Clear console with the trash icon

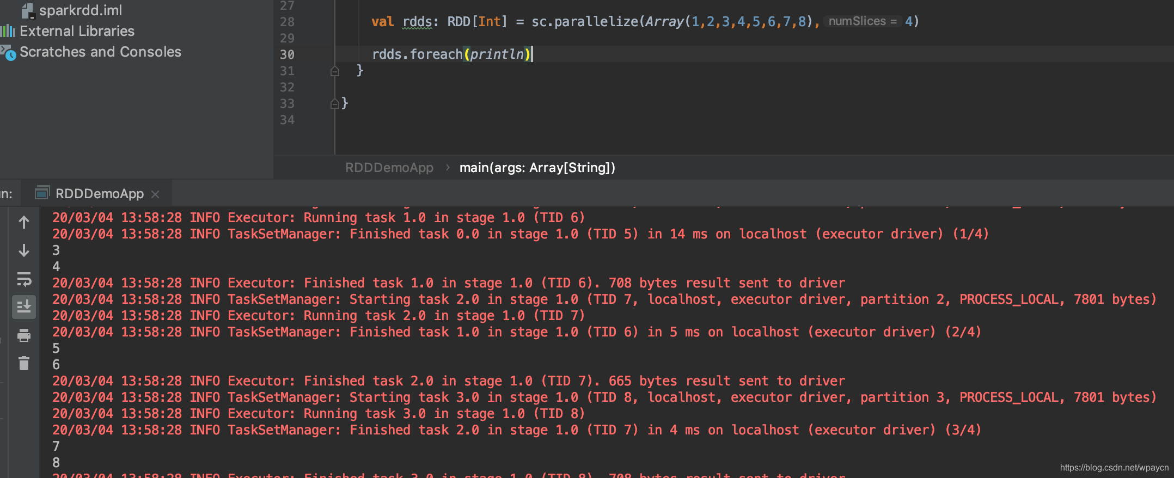[x=24, y=363]
